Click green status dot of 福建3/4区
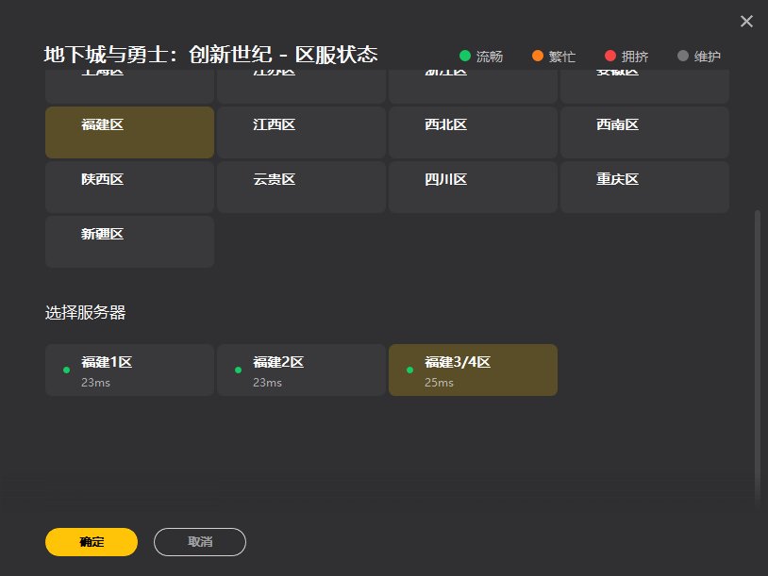768x576 pixels. (410, 370)
